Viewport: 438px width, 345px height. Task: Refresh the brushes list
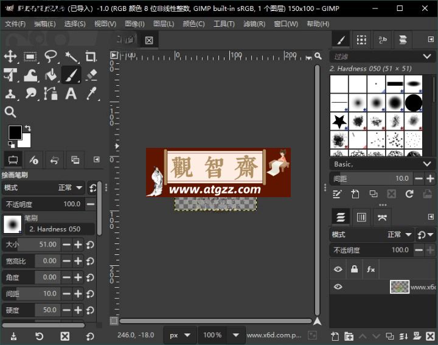tap(409, 194)
